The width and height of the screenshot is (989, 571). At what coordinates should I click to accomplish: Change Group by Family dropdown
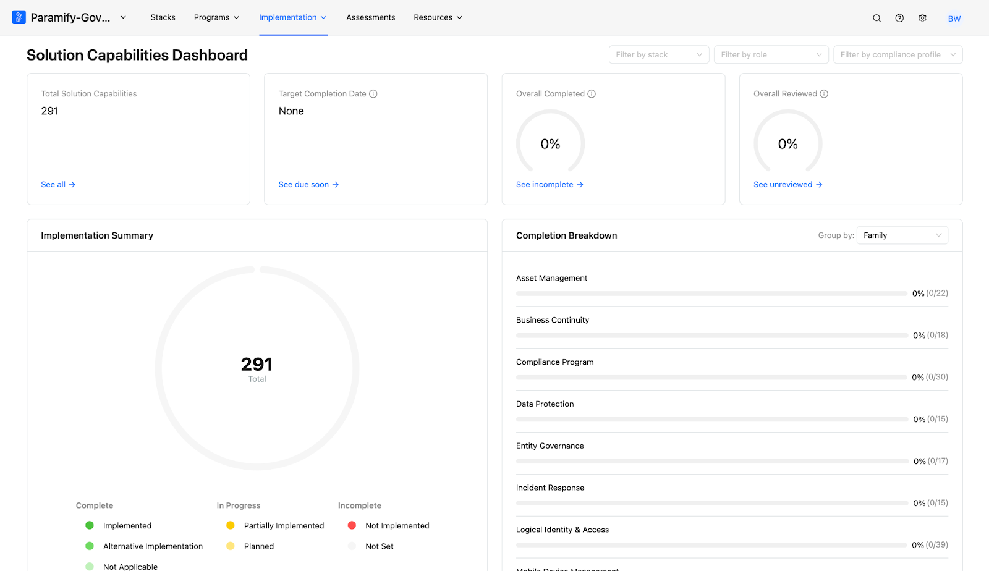tap(902, 235)
